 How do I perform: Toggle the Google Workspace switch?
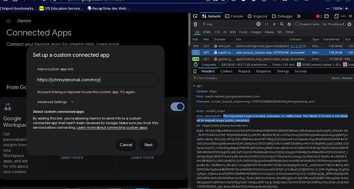click(178, 107)
